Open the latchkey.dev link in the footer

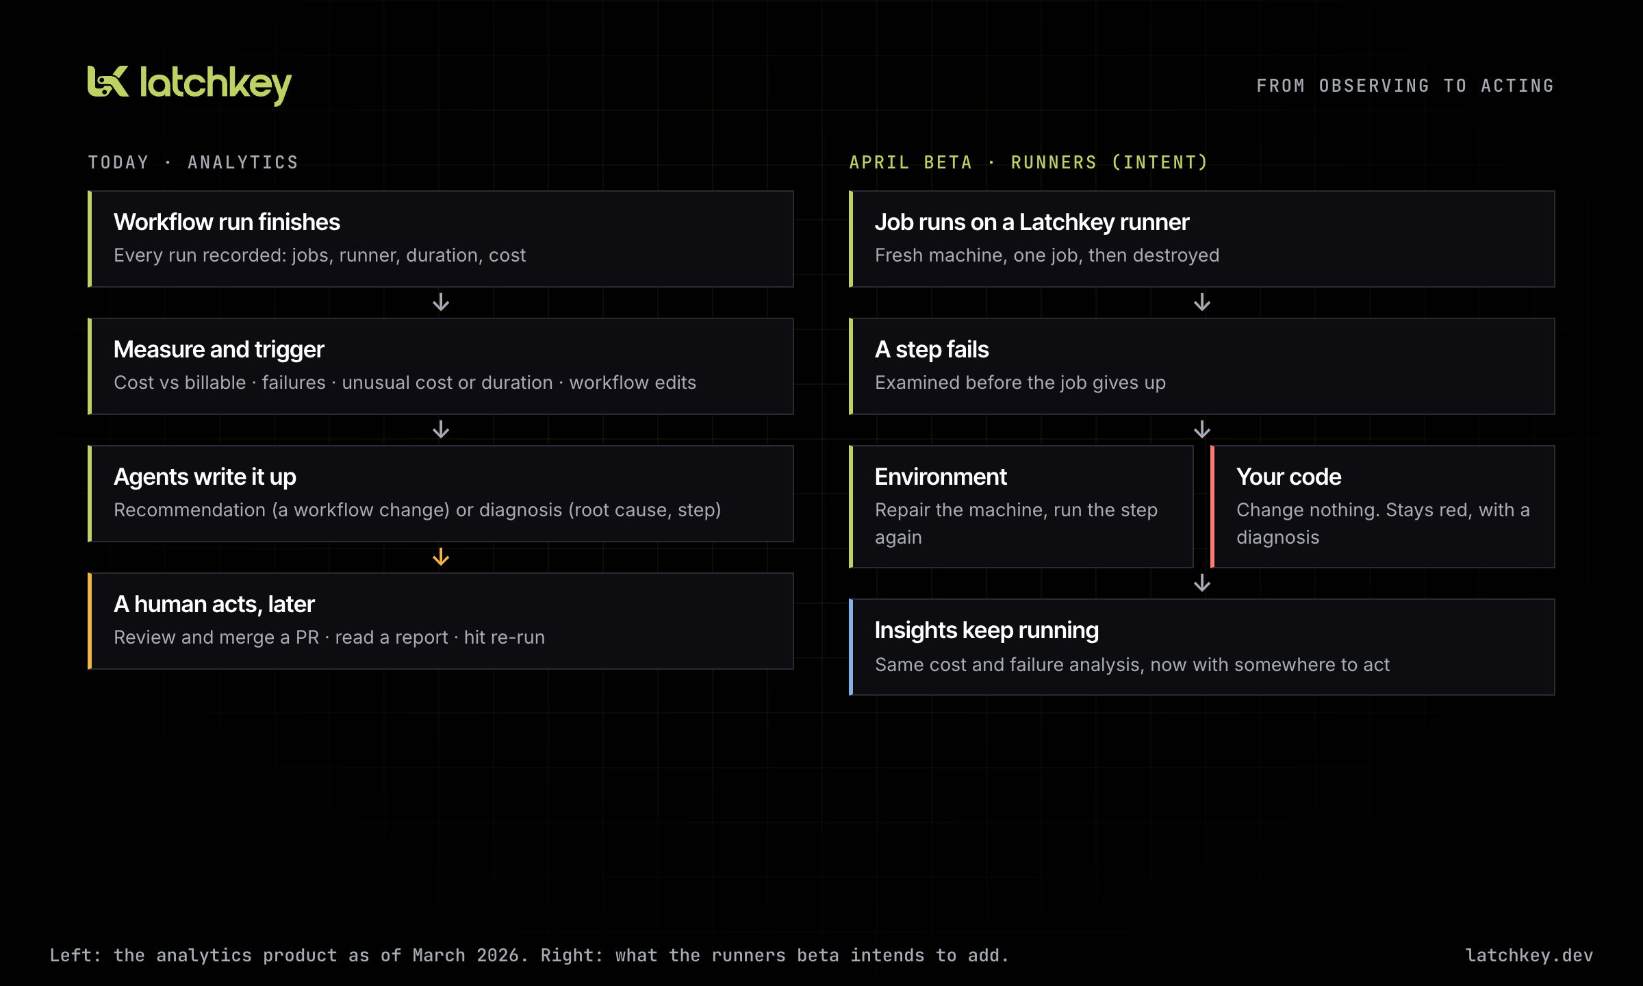click(x=1529, y=955)
